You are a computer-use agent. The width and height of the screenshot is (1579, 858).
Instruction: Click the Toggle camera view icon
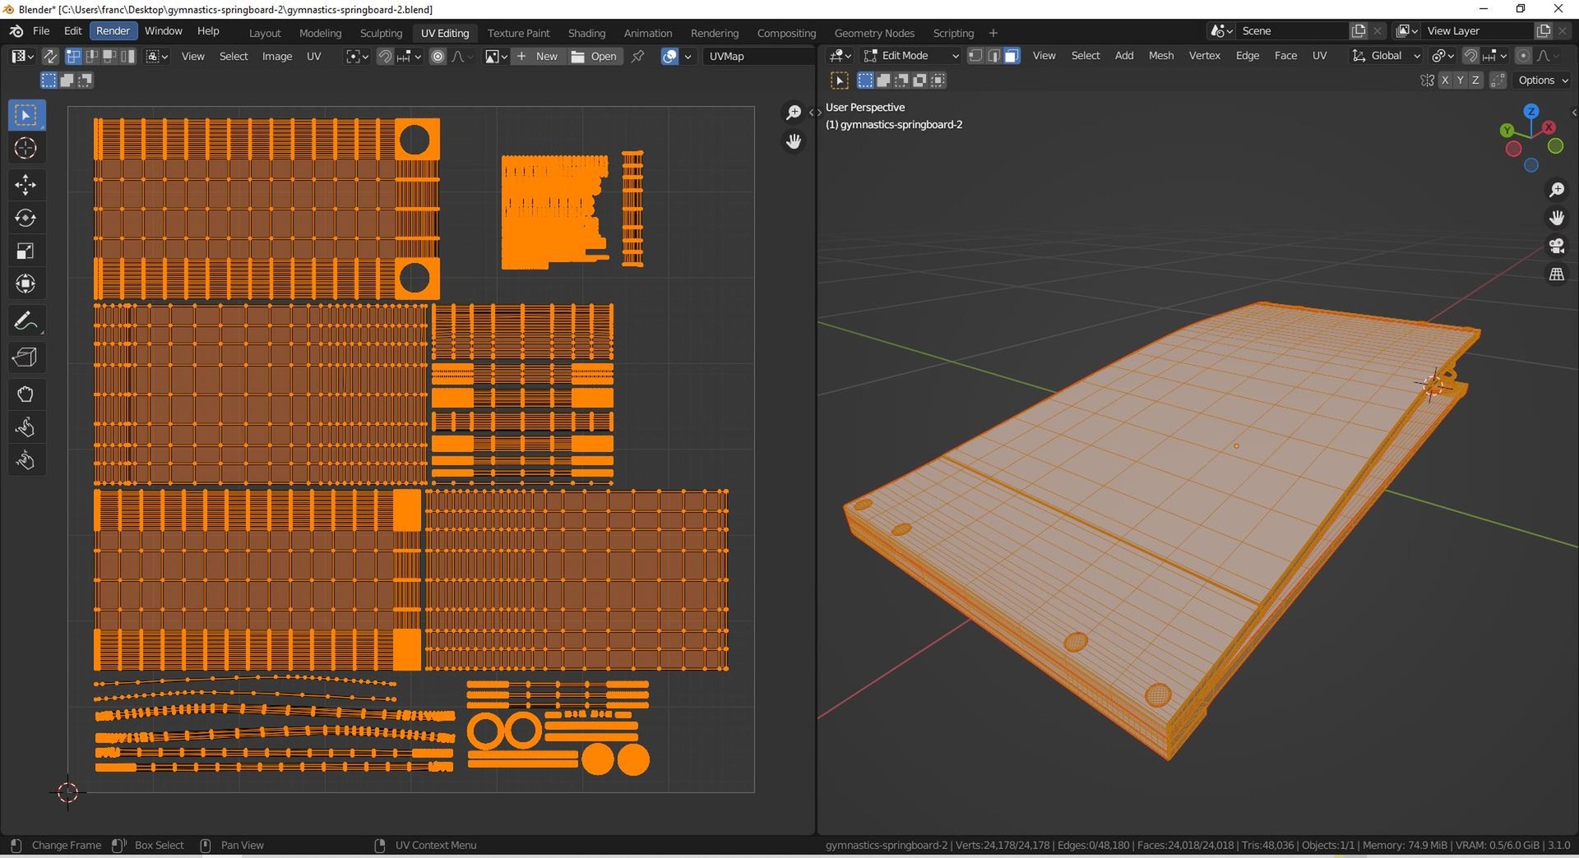[1556, 246]
